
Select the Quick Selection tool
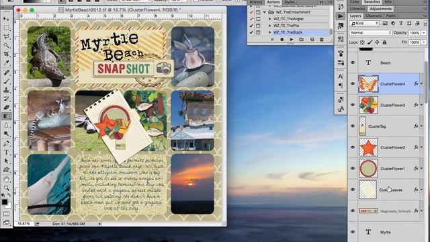6,46
